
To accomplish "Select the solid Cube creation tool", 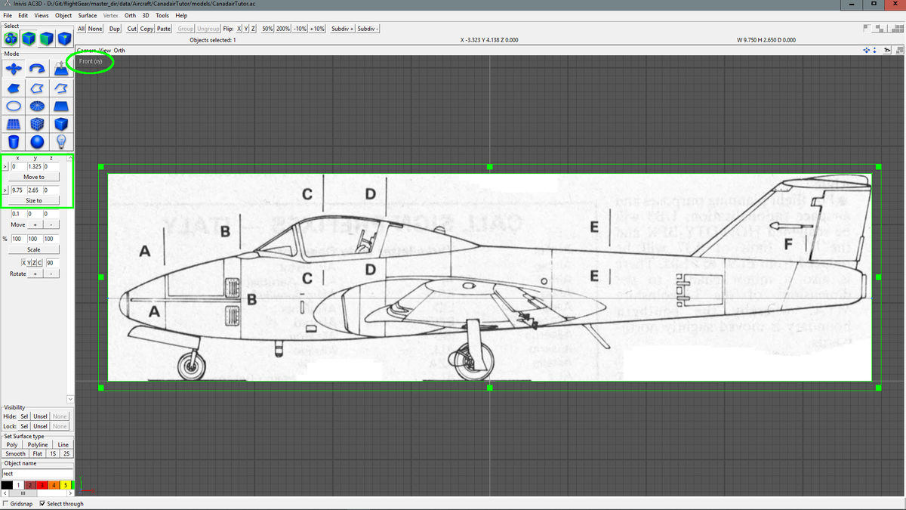I will 62,123.
